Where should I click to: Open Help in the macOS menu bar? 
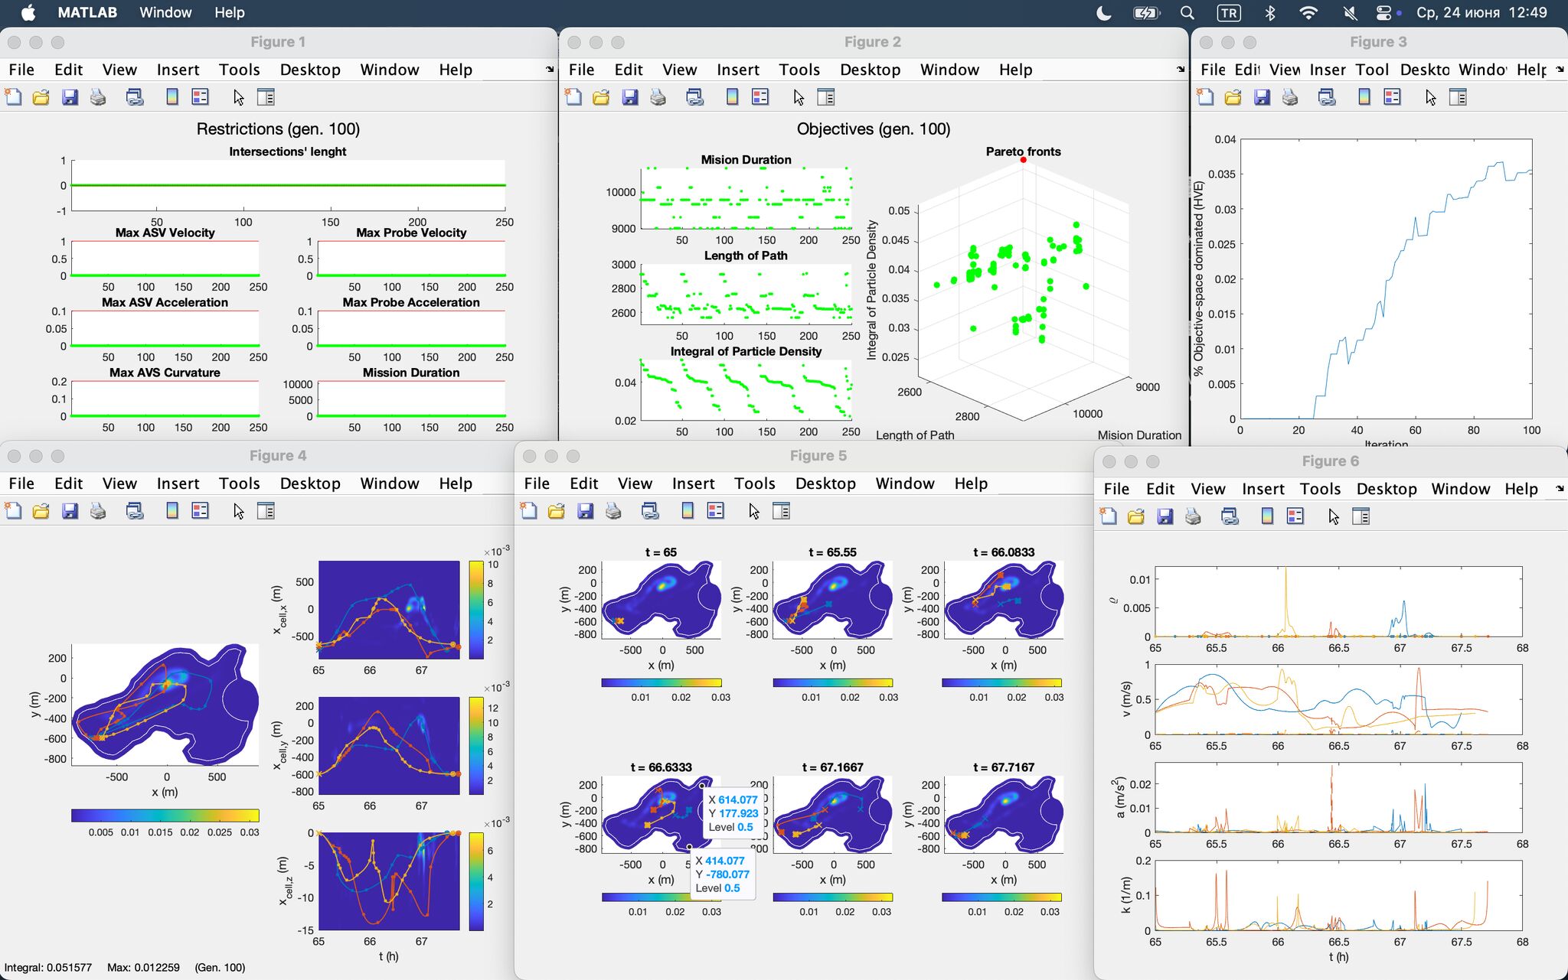point(230,12)
